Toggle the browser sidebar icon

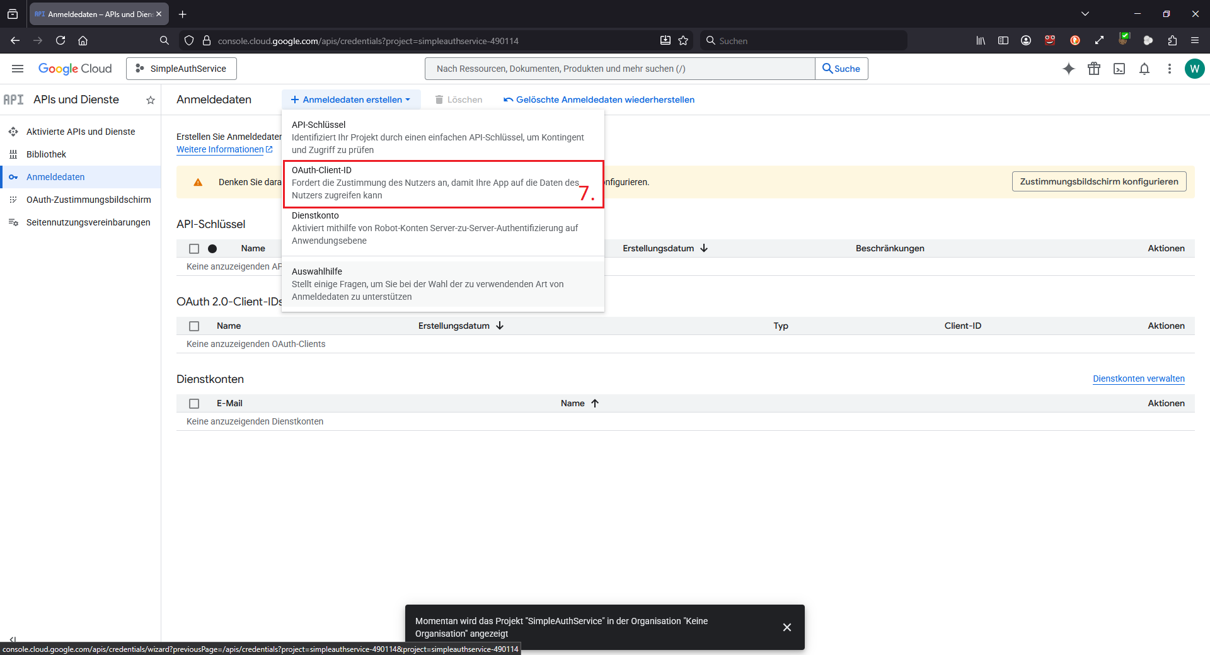[x=1003, y=40]
